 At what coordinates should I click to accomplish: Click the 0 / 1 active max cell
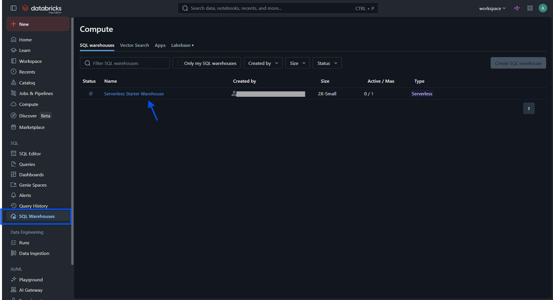point(369,94)
